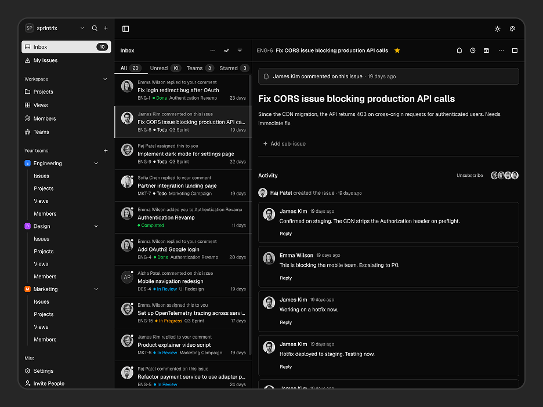Click the James Kim commented notification banner
Image resolution: width=543 pixels, height=407 pixels.
[x=389, y=77]
